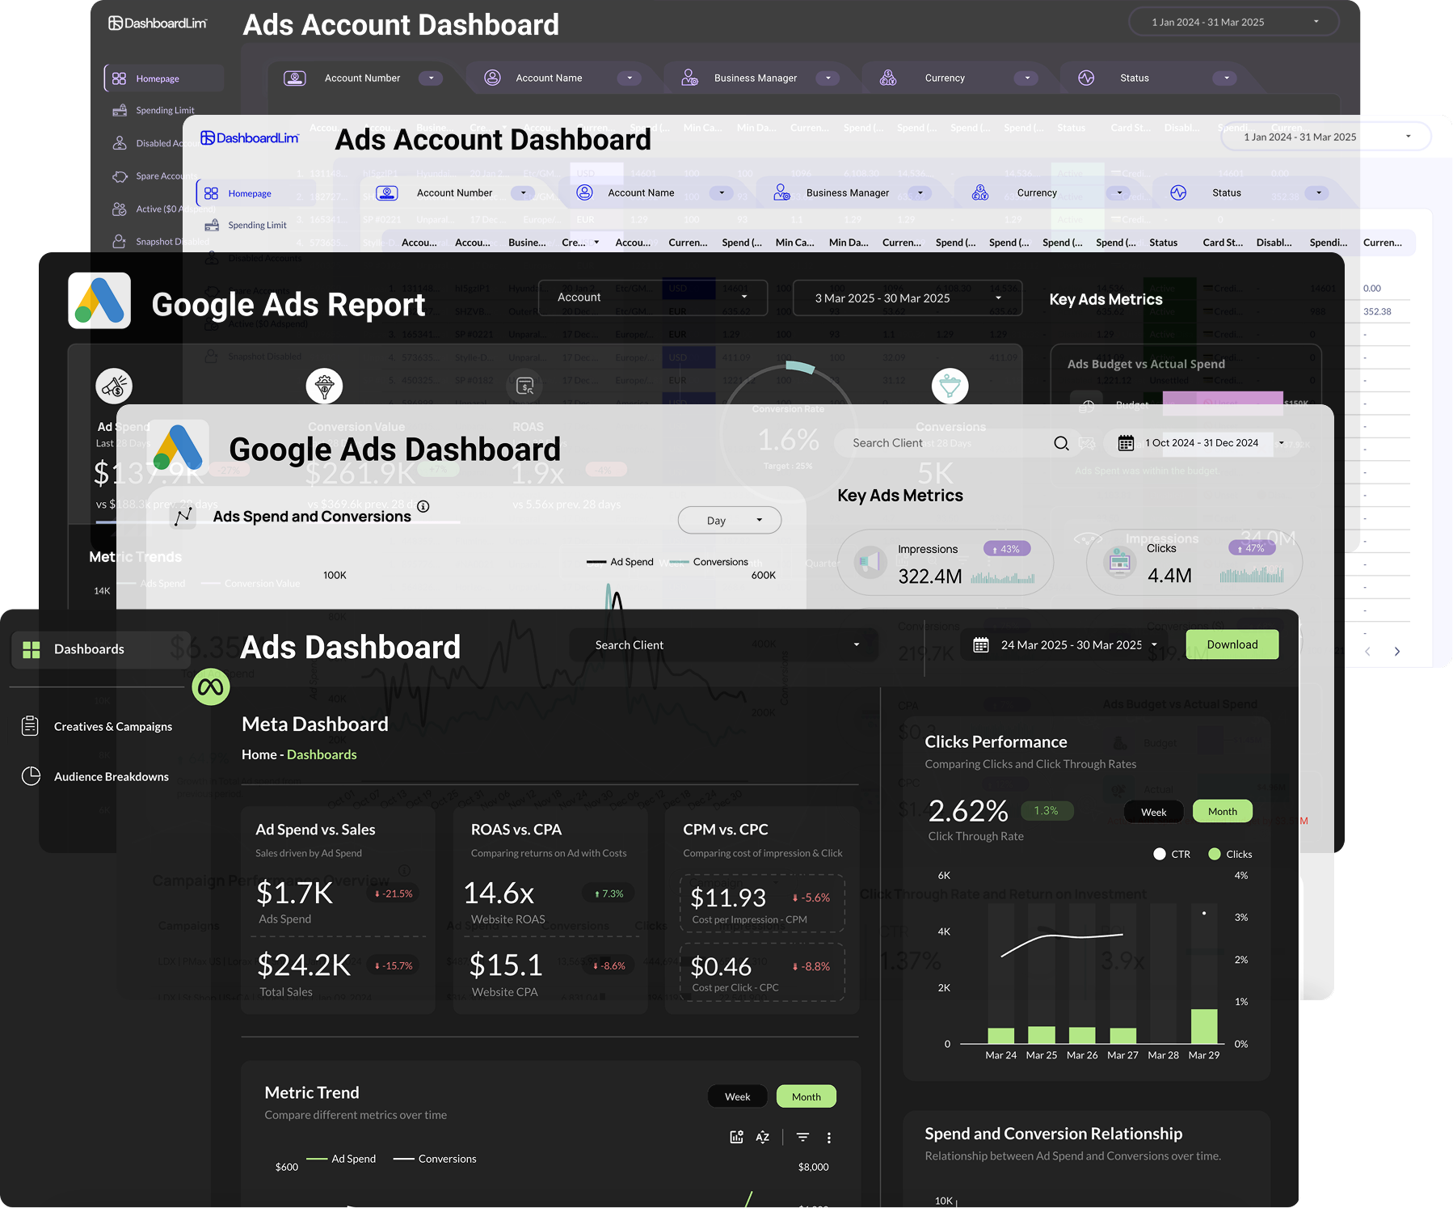Click the Status pulse icon in light dashboard
The width and height of the screenshot is (1453, 1208).
pos(1178,192)
